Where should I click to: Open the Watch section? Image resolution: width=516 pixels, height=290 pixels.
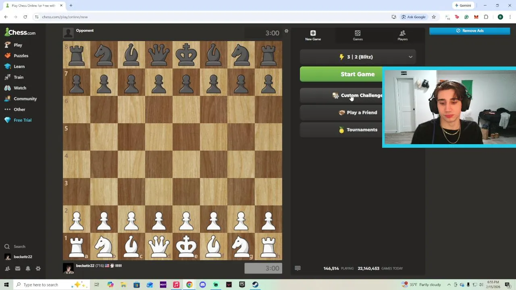pos(20,88)
